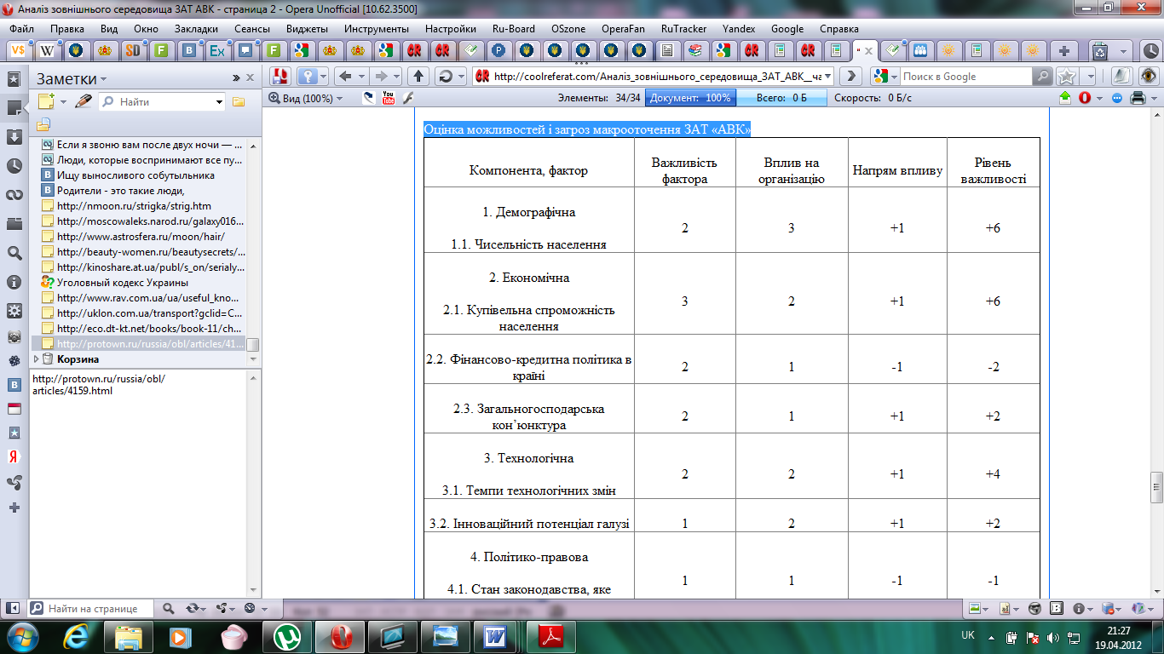Click the Найти на странице field
The width and height of the screenshot is (1164, 654).
pyautogui.click(x=92, y=609)
